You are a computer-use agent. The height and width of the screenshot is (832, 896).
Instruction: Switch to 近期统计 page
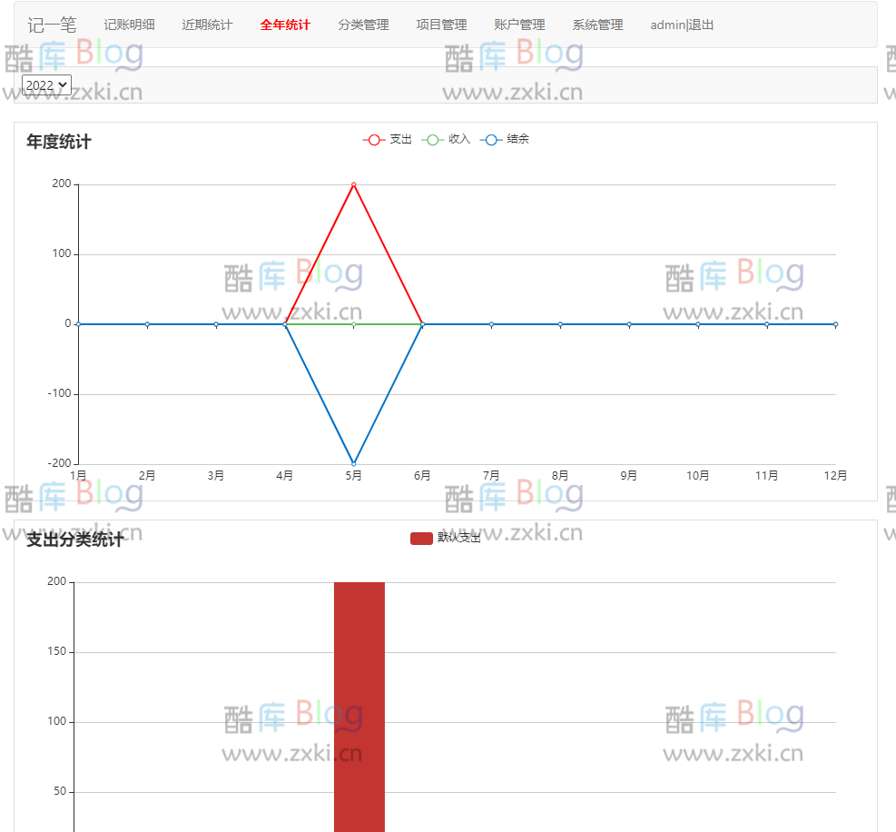(207, 25)
